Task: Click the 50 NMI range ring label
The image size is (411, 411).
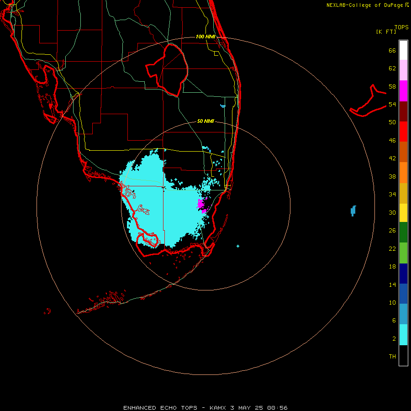Action: point(205,121)
